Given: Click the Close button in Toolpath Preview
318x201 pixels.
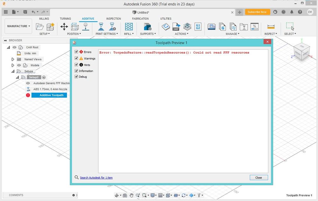Looking at the screenshot, I should (x=258, y=178).
